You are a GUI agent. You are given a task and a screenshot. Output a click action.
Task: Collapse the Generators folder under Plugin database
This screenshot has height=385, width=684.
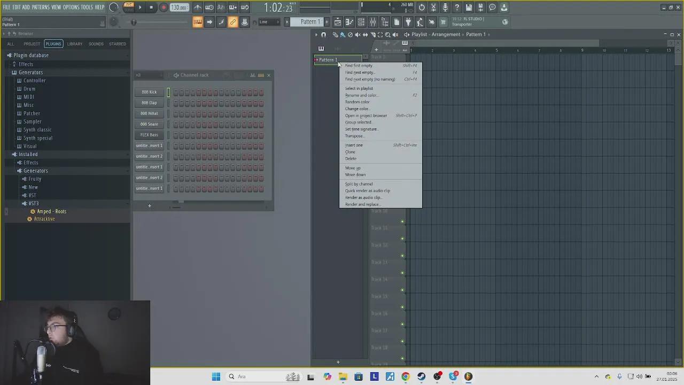pyautogui.click(x=30, y=72)
